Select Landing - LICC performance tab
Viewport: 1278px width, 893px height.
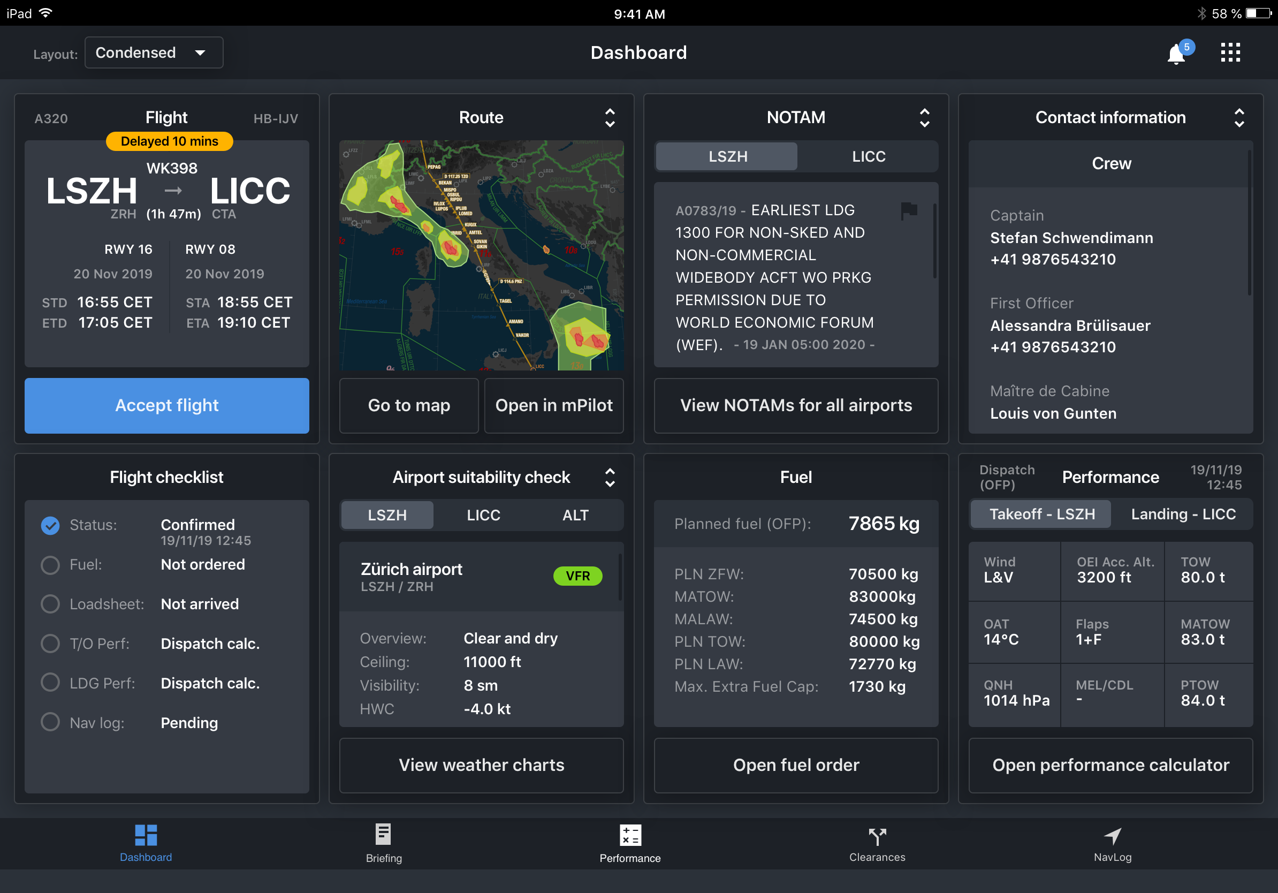pyautogui.click(x=1183, y=514)
